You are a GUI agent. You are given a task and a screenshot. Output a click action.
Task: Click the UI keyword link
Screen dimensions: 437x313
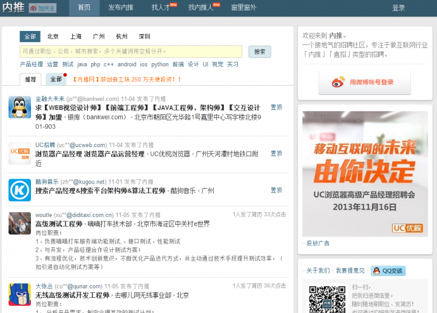coord(205,64)
